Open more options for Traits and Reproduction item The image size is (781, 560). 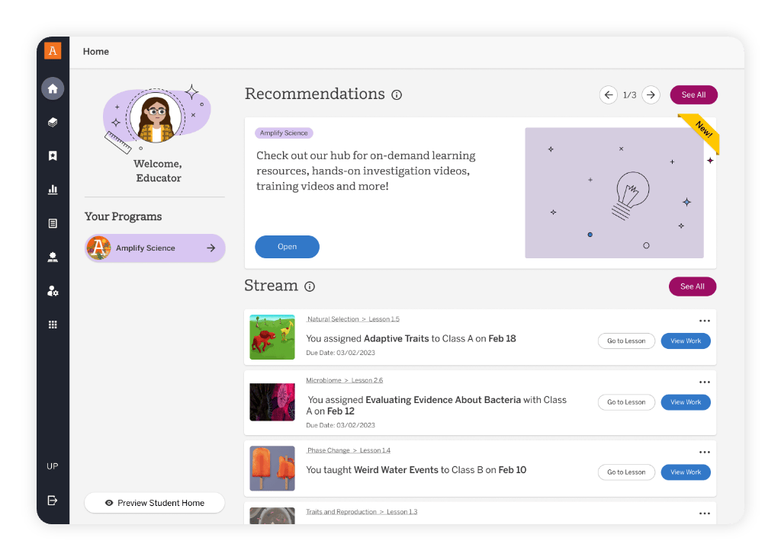tap(704, 514)
